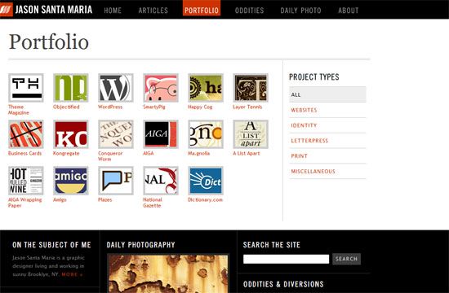Go to the Home nav item
The width and height of the screenshot is (449, 293).
[x=113, y=11]
